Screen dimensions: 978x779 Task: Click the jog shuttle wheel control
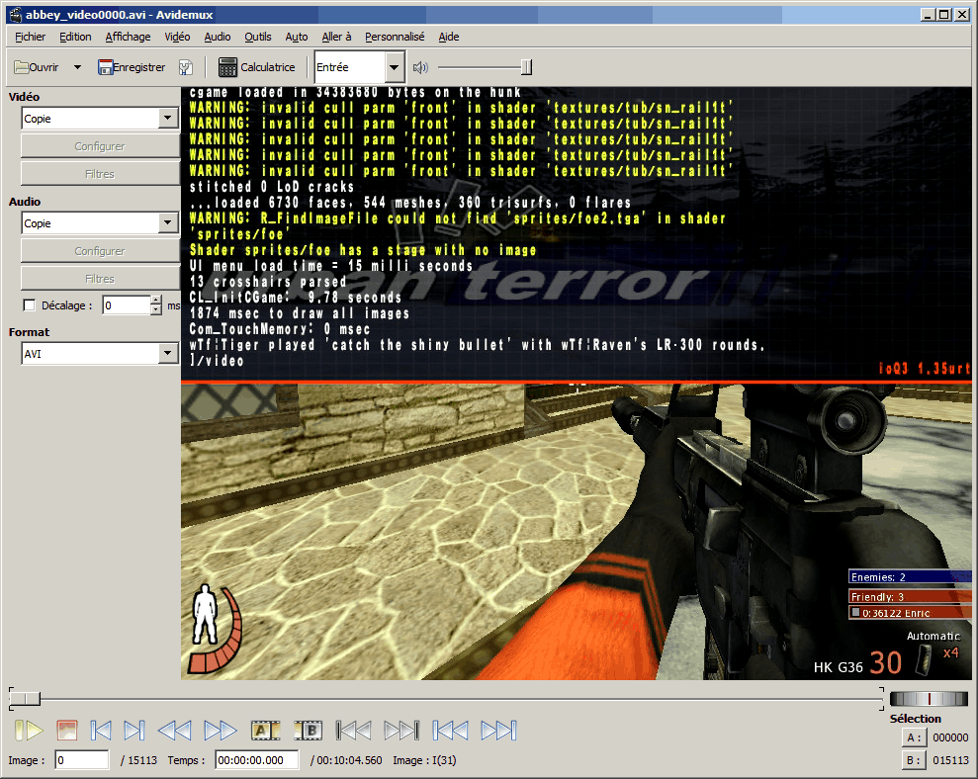(929, 699)
